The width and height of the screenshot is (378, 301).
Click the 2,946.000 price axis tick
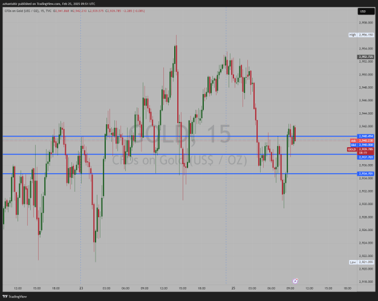tap(366, 100)
